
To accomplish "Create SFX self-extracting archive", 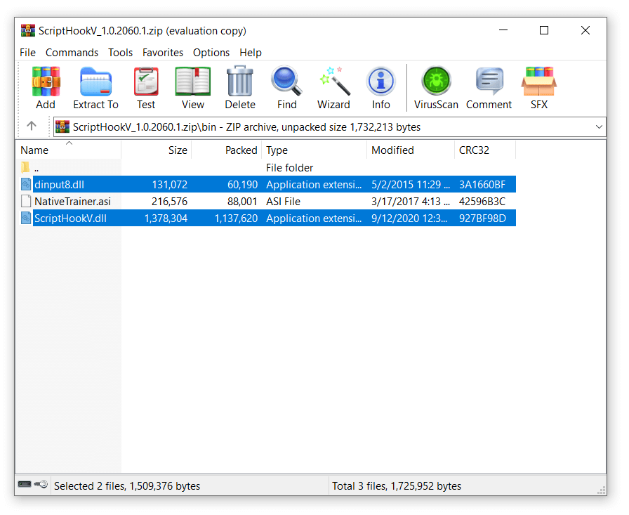I will tap(538, 82).
